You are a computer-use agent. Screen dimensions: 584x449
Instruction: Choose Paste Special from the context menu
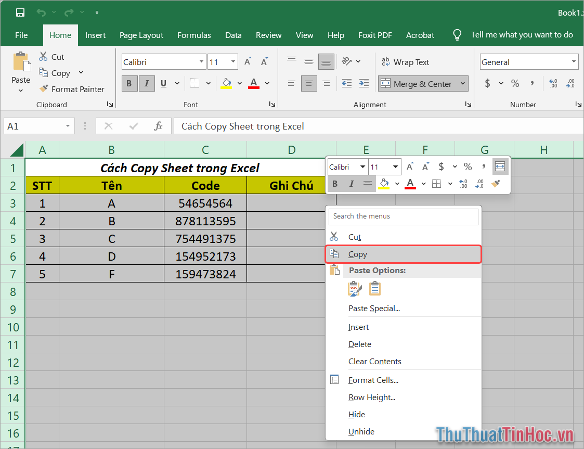374,309
